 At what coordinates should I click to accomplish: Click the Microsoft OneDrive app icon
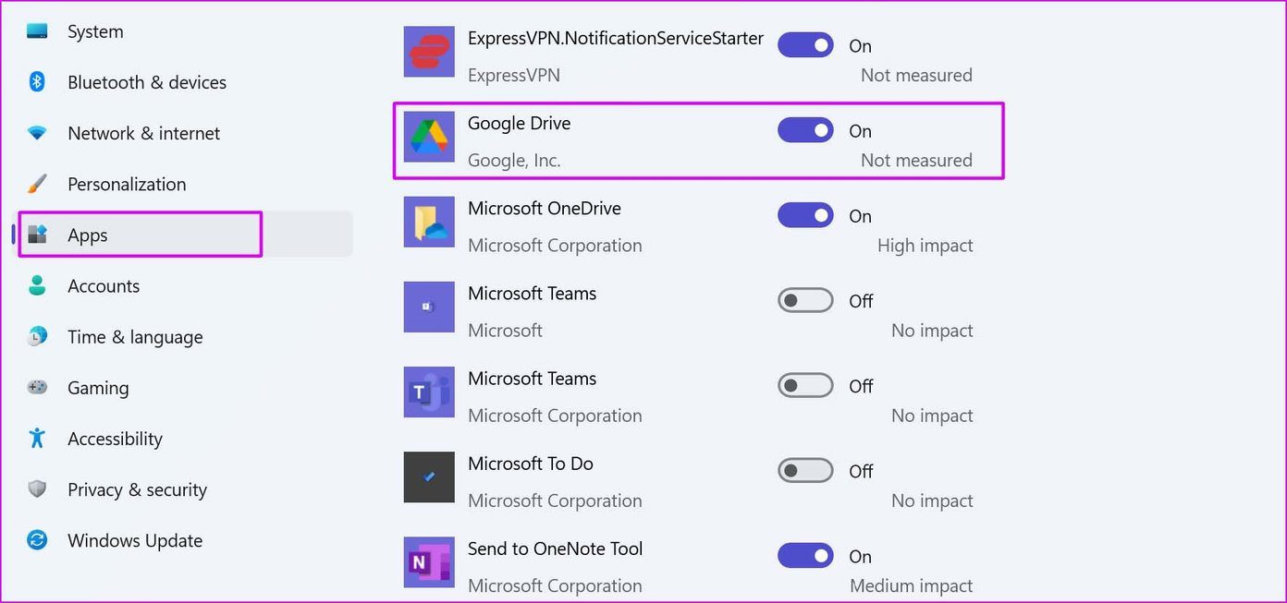pyautogui.click(x=429, y=222)
